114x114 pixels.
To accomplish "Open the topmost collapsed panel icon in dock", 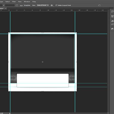I will (x=112, y=11).
